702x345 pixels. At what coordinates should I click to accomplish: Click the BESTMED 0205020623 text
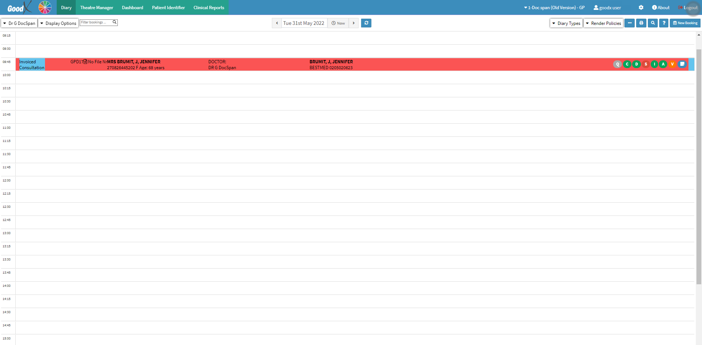click(x=331, y=68)
